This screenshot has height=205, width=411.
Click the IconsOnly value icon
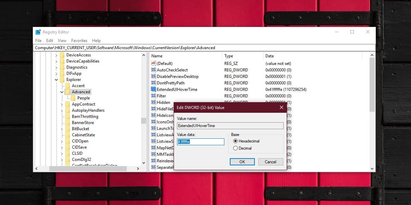pos(153,122)
